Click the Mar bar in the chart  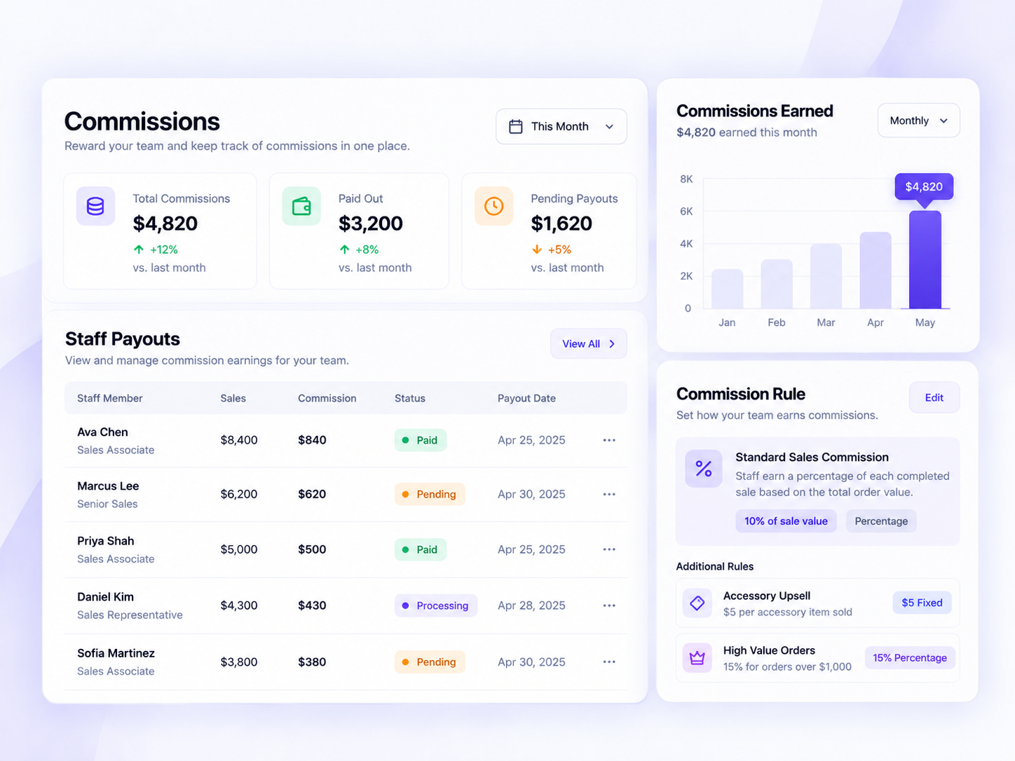tap(826, 276)
